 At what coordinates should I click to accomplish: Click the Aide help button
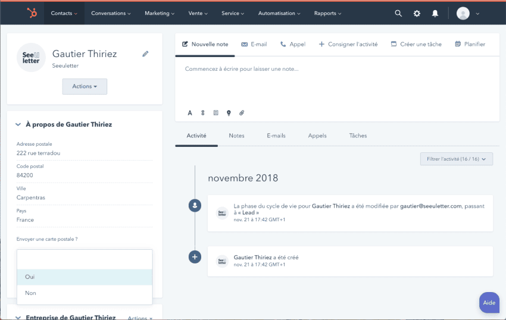[x=489, y=303]
